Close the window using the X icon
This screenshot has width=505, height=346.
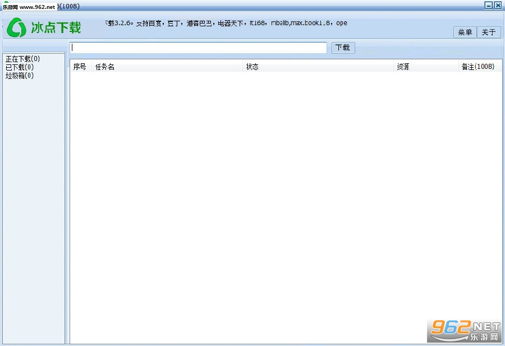click(x=498, y=5)
